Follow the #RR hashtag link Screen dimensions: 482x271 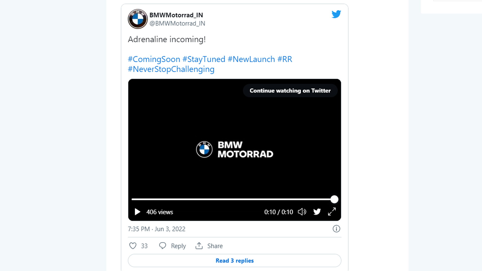click(285, 59)
